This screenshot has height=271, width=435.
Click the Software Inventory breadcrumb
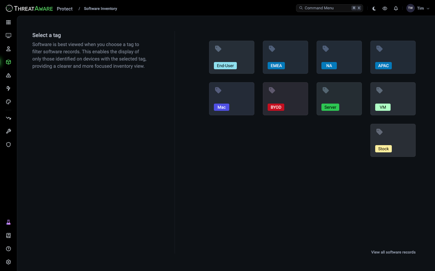coord(101,9)
